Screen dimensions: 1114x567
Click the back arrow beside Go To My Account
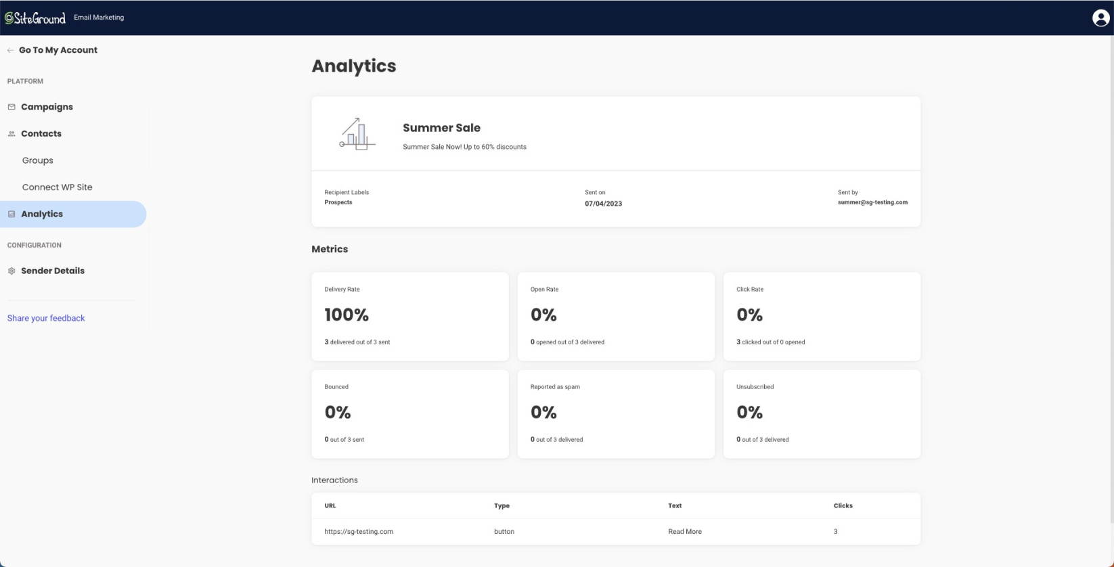point(10,50)
